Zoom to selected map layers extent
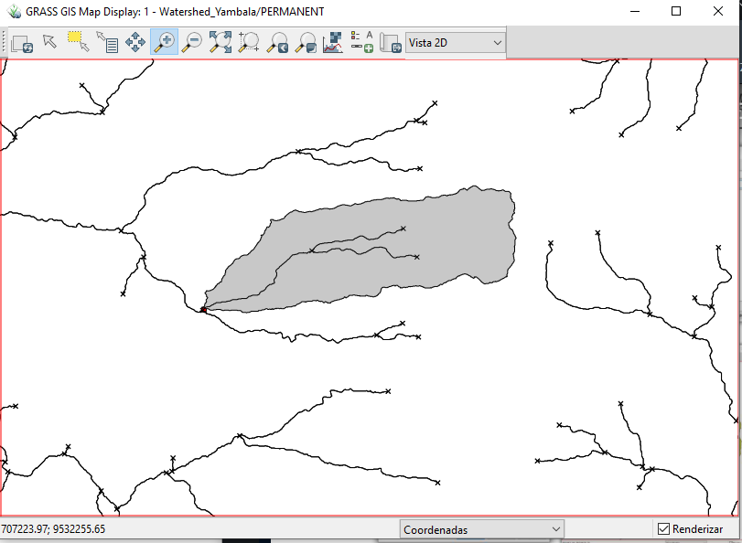 click(220, 42)
